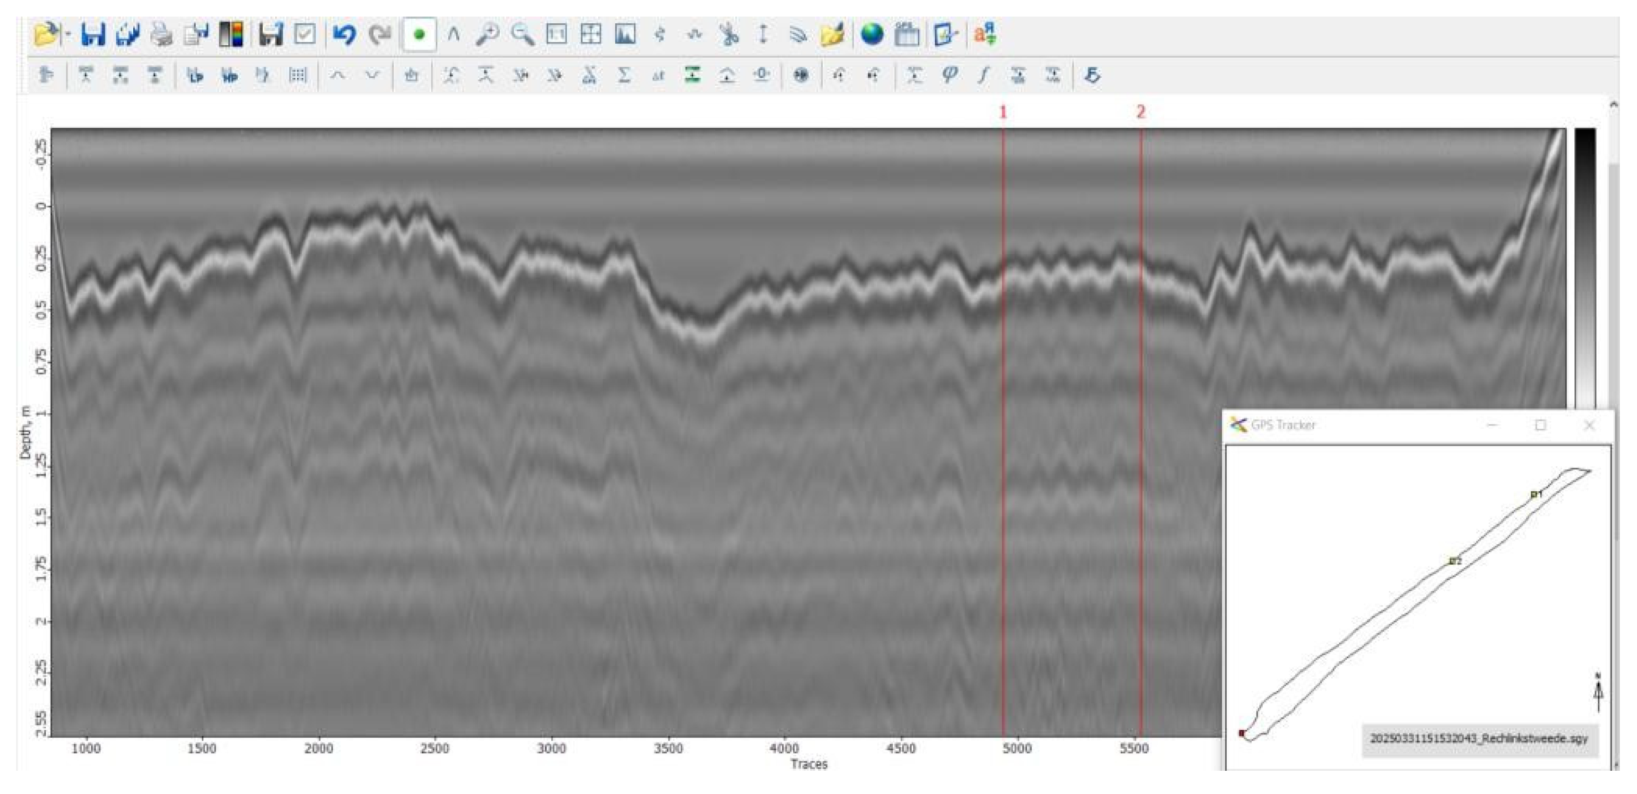
Task: Apply the LP low-pass filter icon
Action: [195, 76]
